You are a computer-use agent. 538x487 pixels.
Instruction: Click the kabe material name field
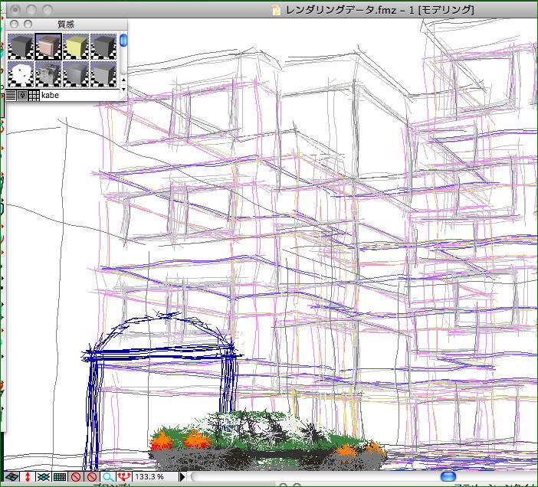pos(79,95)
